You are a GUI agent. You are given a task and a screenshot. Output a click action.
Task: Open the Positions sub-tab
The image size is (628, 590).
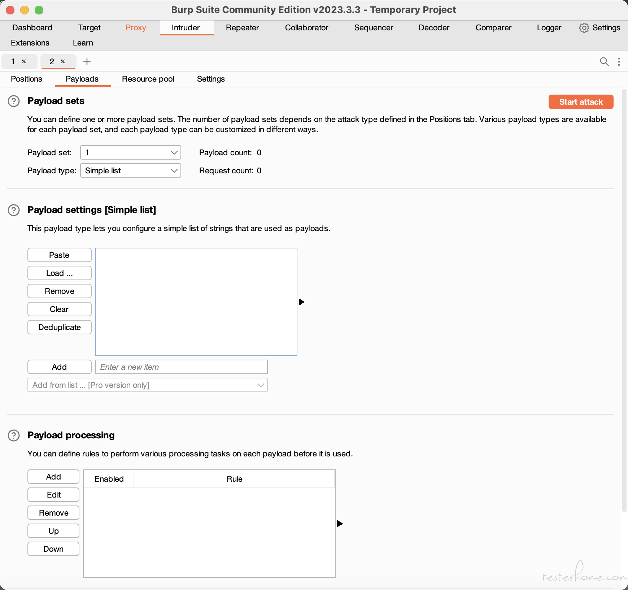click(x=27, y=79)
